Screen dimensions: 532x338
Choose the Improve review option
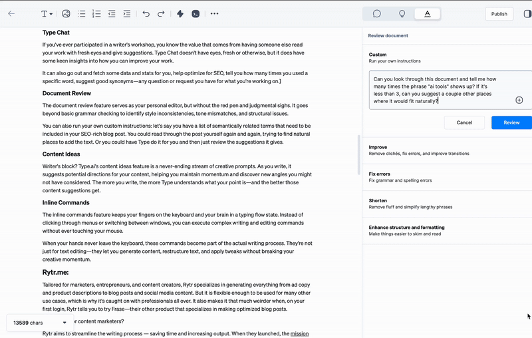click(447, 150)
